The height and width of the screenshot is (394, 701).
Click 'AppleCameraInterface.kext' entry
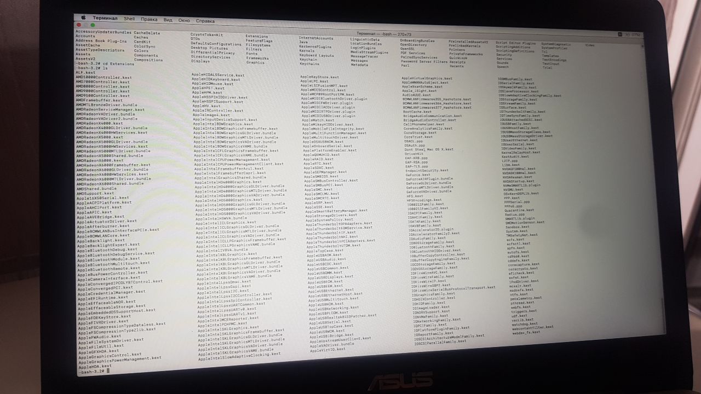(x=108, y=278)
